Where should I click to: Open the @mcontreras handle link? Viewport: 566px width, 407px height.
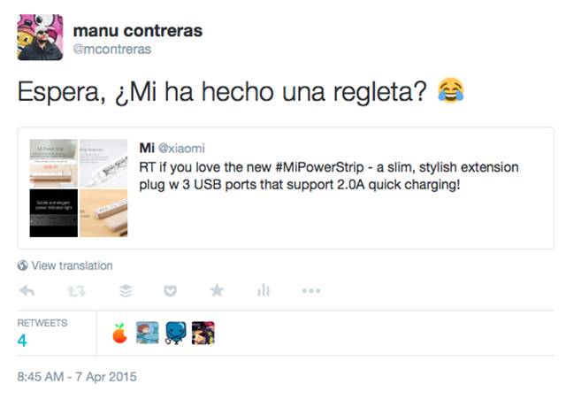coord(112,50)
